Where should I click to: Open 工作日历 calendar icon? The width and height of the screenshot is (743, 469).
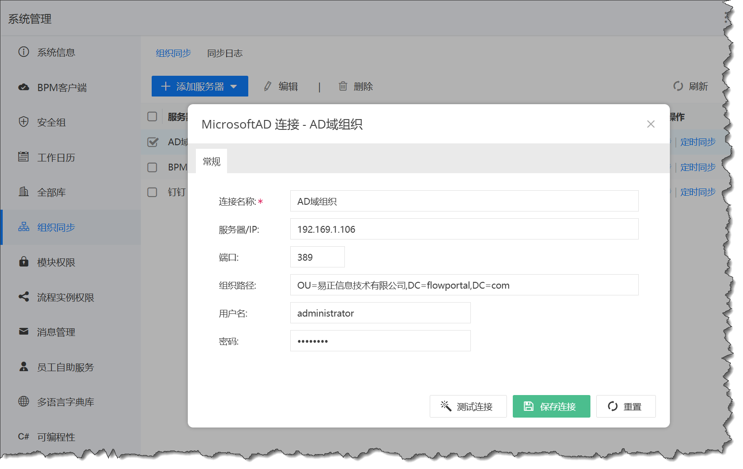pyautogui.click(x=23, y=157)
